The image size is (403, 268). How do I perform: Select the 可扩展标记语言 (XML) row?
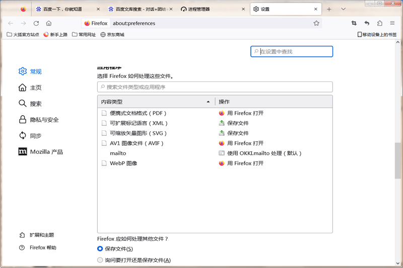(x=215, y=123)
